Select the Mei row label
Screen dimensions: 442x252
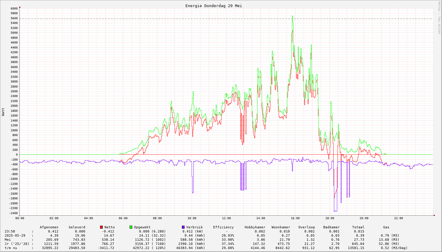8,240
